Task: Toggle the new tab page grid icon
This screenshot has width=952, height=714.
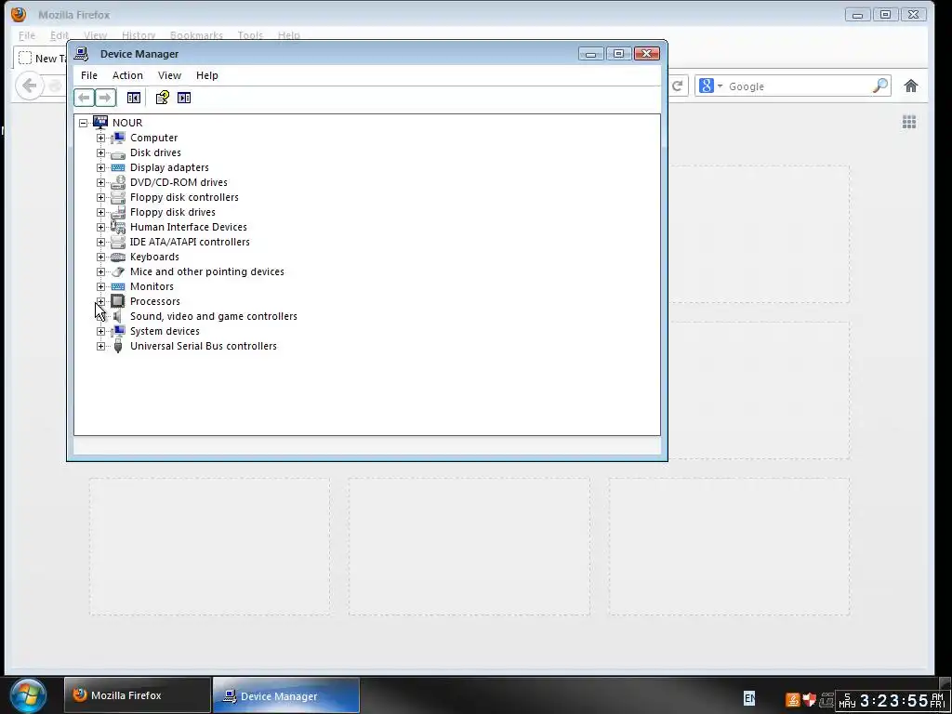Action: 909,122
